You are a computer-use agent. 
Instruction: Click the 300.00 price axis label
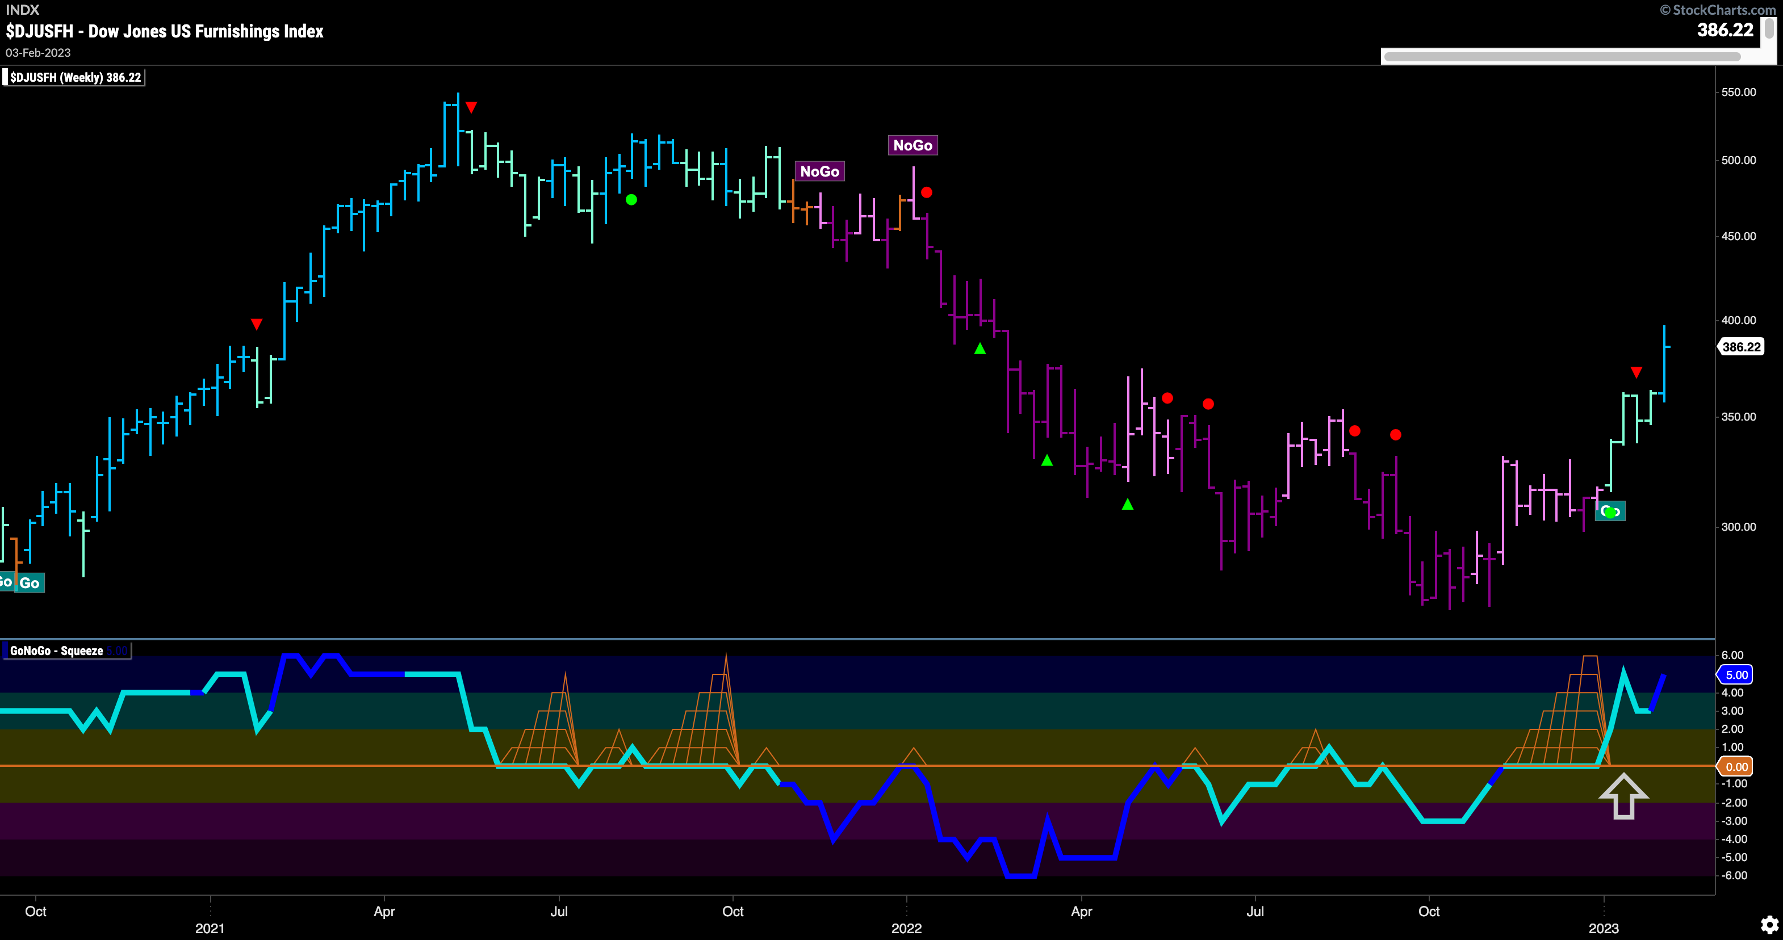[1739, 526]
